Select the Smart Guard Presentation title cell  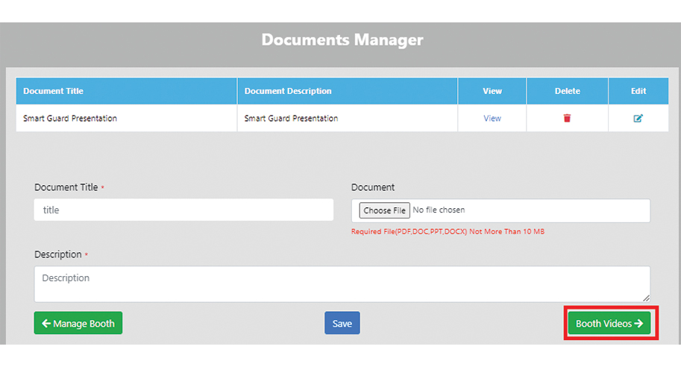coord(70,119)
